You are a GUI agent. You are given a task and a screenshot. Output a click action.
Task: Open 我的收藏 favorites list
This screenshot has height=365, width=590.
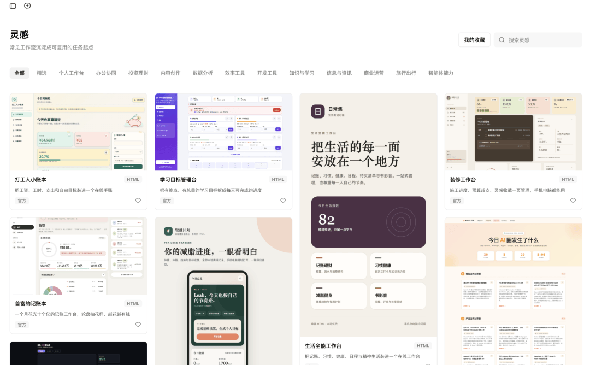(x=474, y=40)
